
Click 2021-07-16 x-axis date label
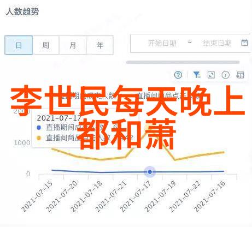point(210,196)
